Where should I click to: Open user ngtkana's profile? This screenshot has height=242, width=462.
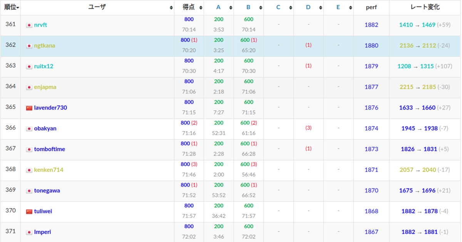click(x=44, y=46)
